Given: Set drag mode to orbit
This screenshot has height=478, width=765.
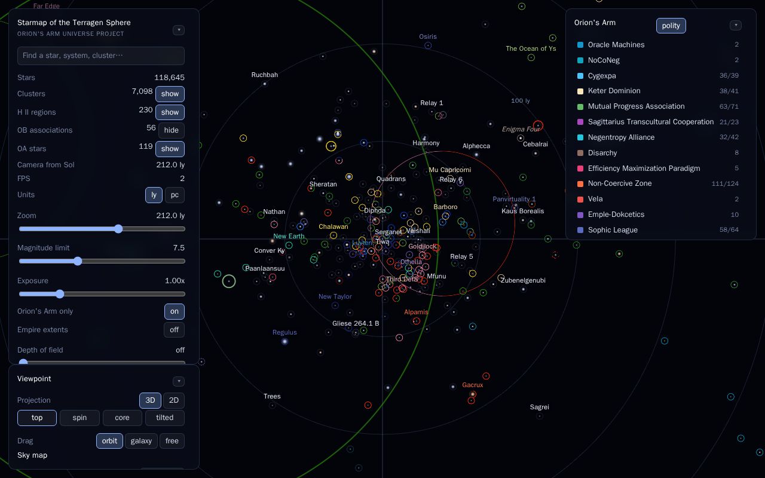Looking at the screenshot, I should (x=109, y=441).
